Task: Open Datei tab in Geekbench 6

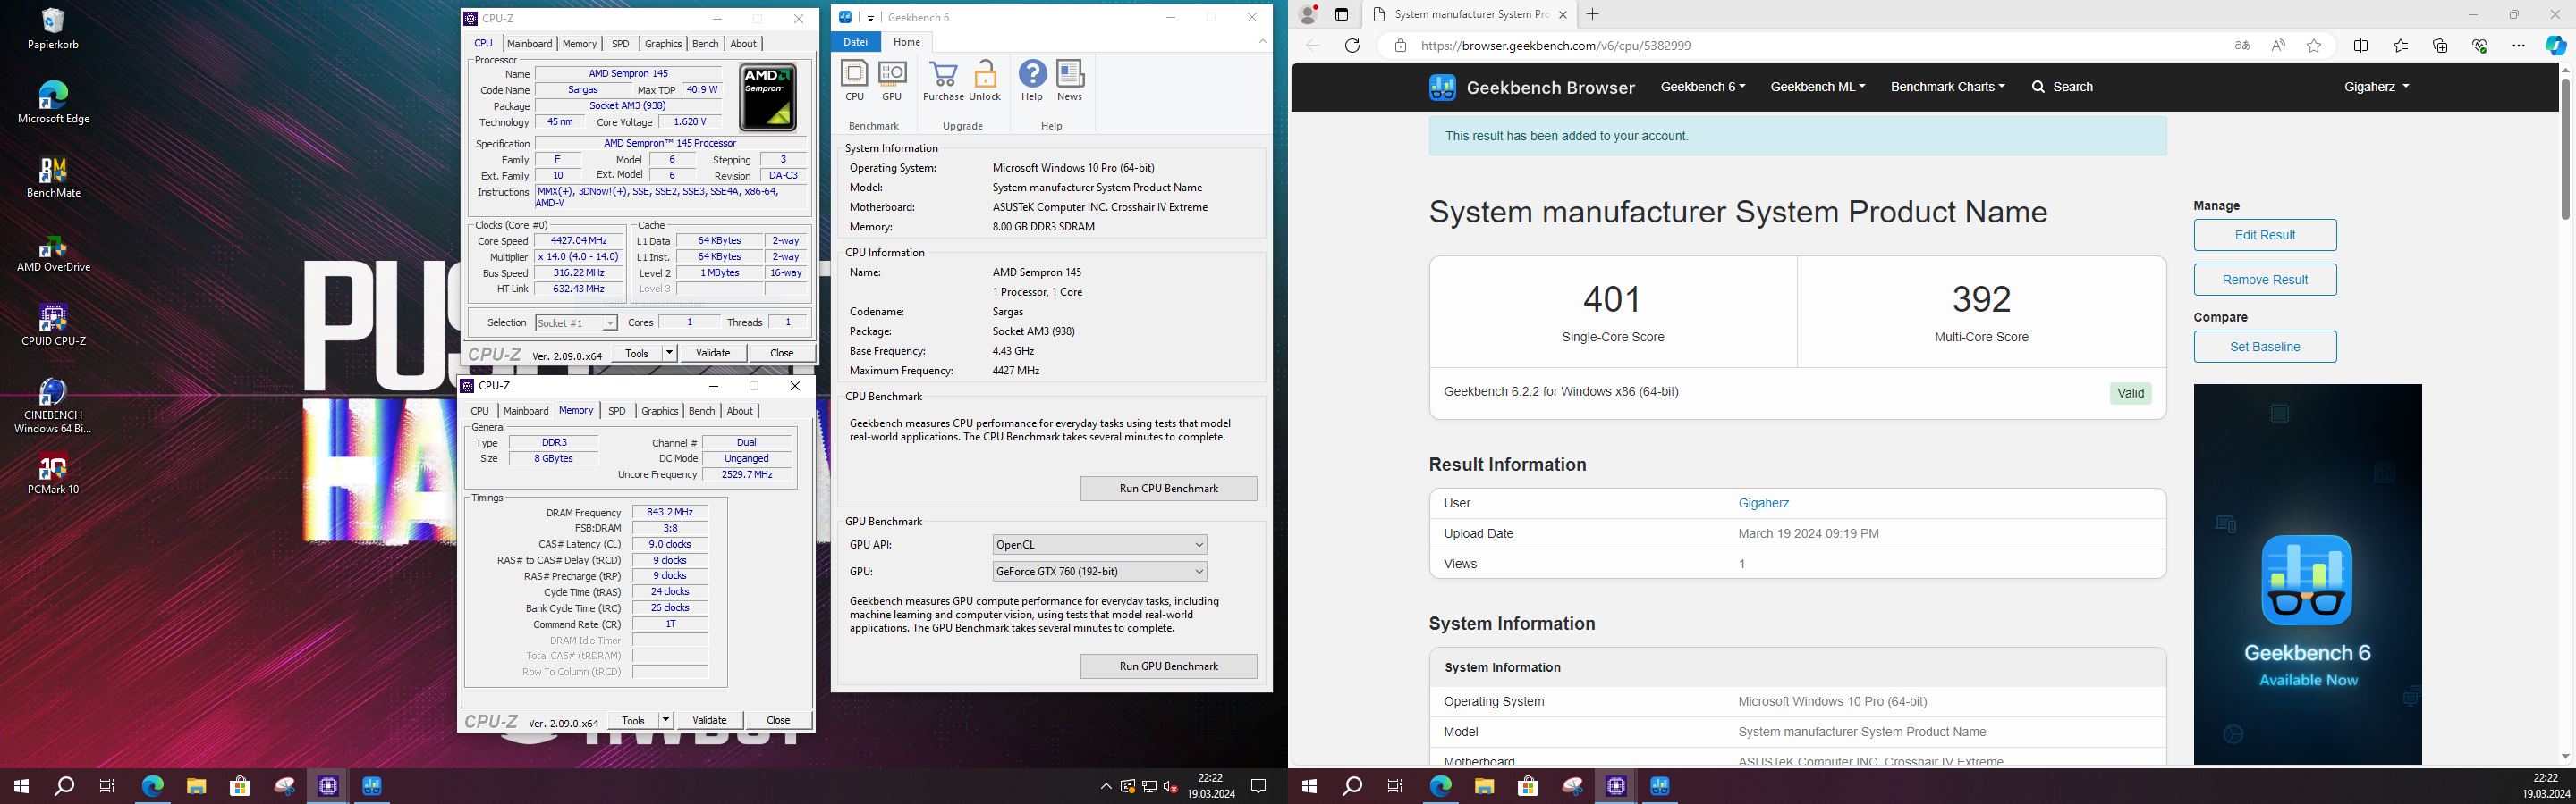Action: (x=856, y=42)
